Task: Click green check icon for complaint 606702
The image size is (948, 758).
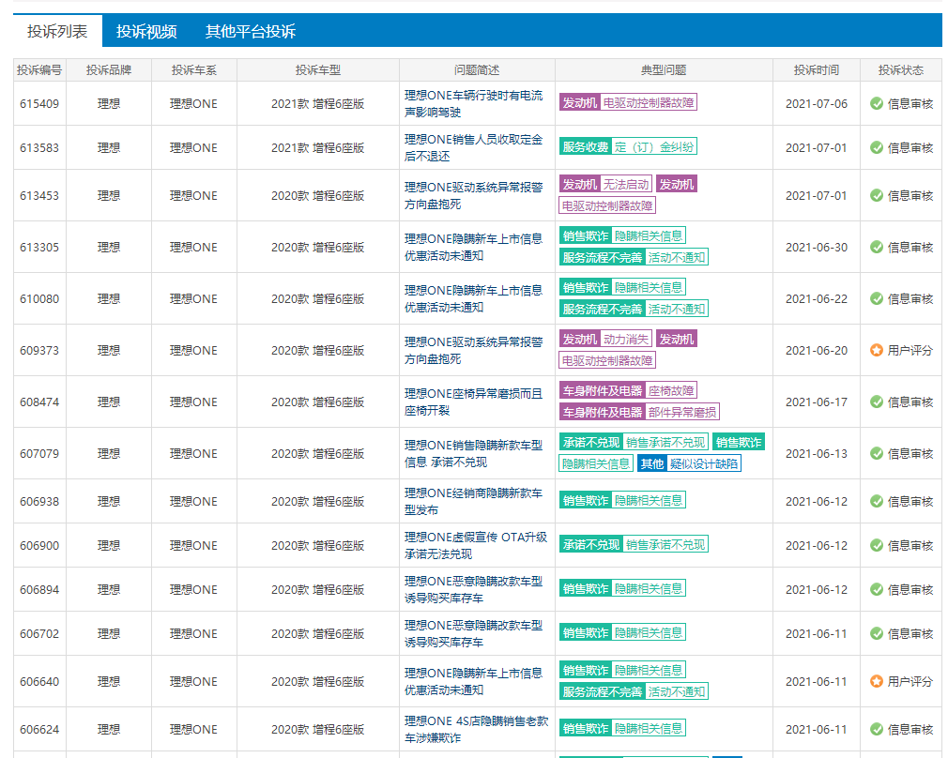Action: (x=876, y=633)
